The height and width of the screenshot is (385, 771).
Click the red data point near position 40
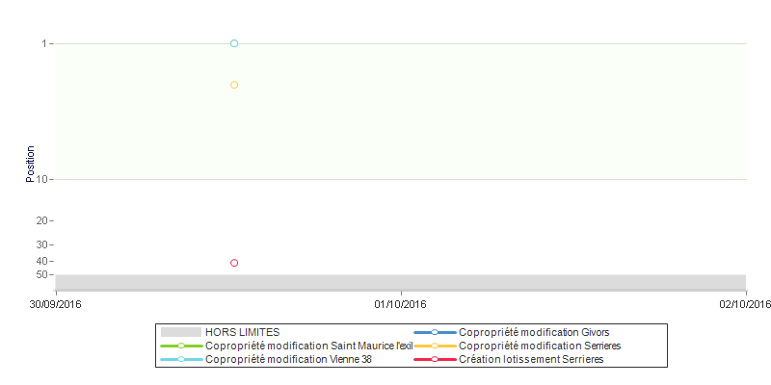click(234, 263)
